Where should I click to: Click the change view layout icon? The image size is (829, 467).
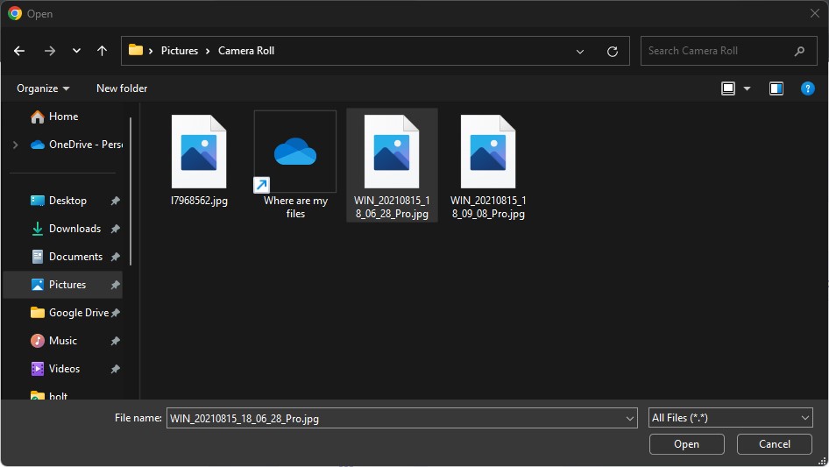727,88
